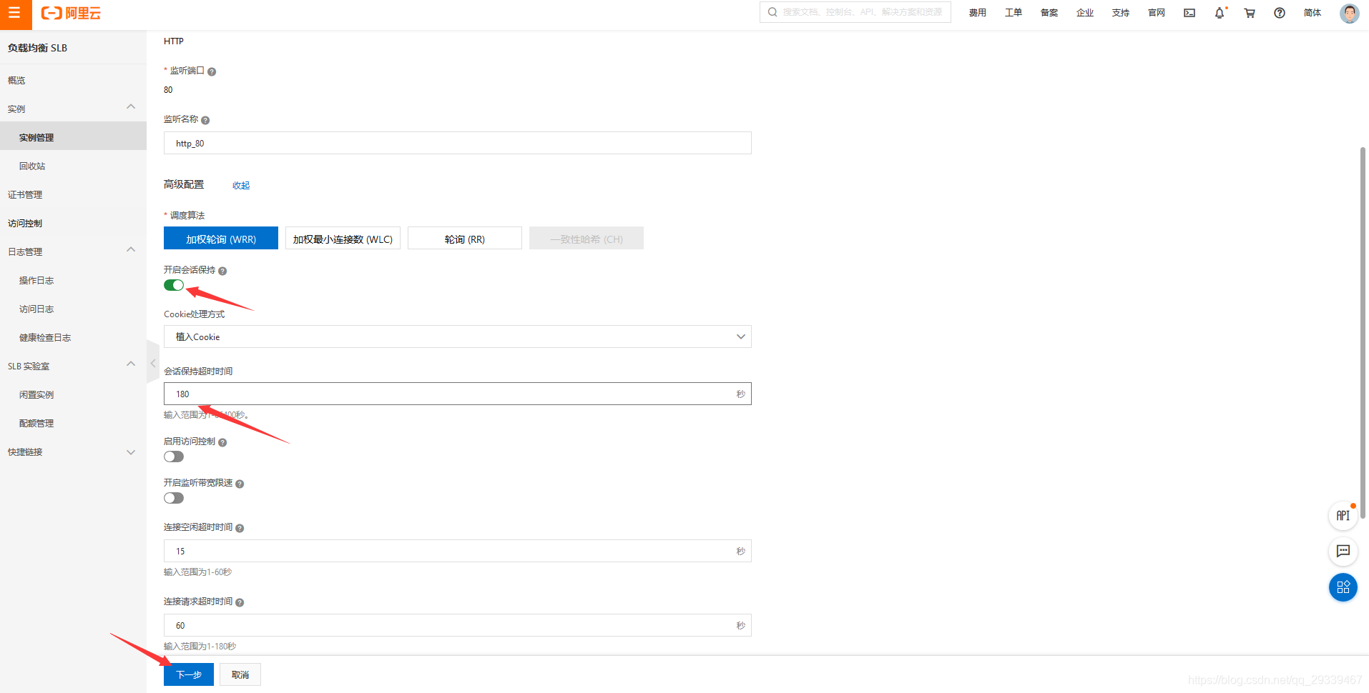Open 企业 in the top bar
The image size is (1369, 693).
pyautogui.click(x=1085, y=13)
